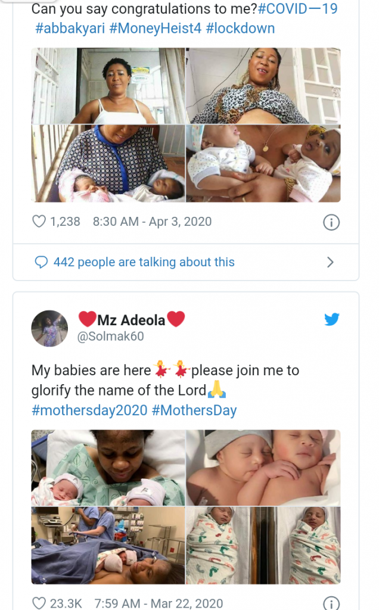Image resolution: width=379 pixels, height=610 pixels.
Task: Like the Mz Adeola tweet with 23.3K likes
Action: [x=39, y=603]
